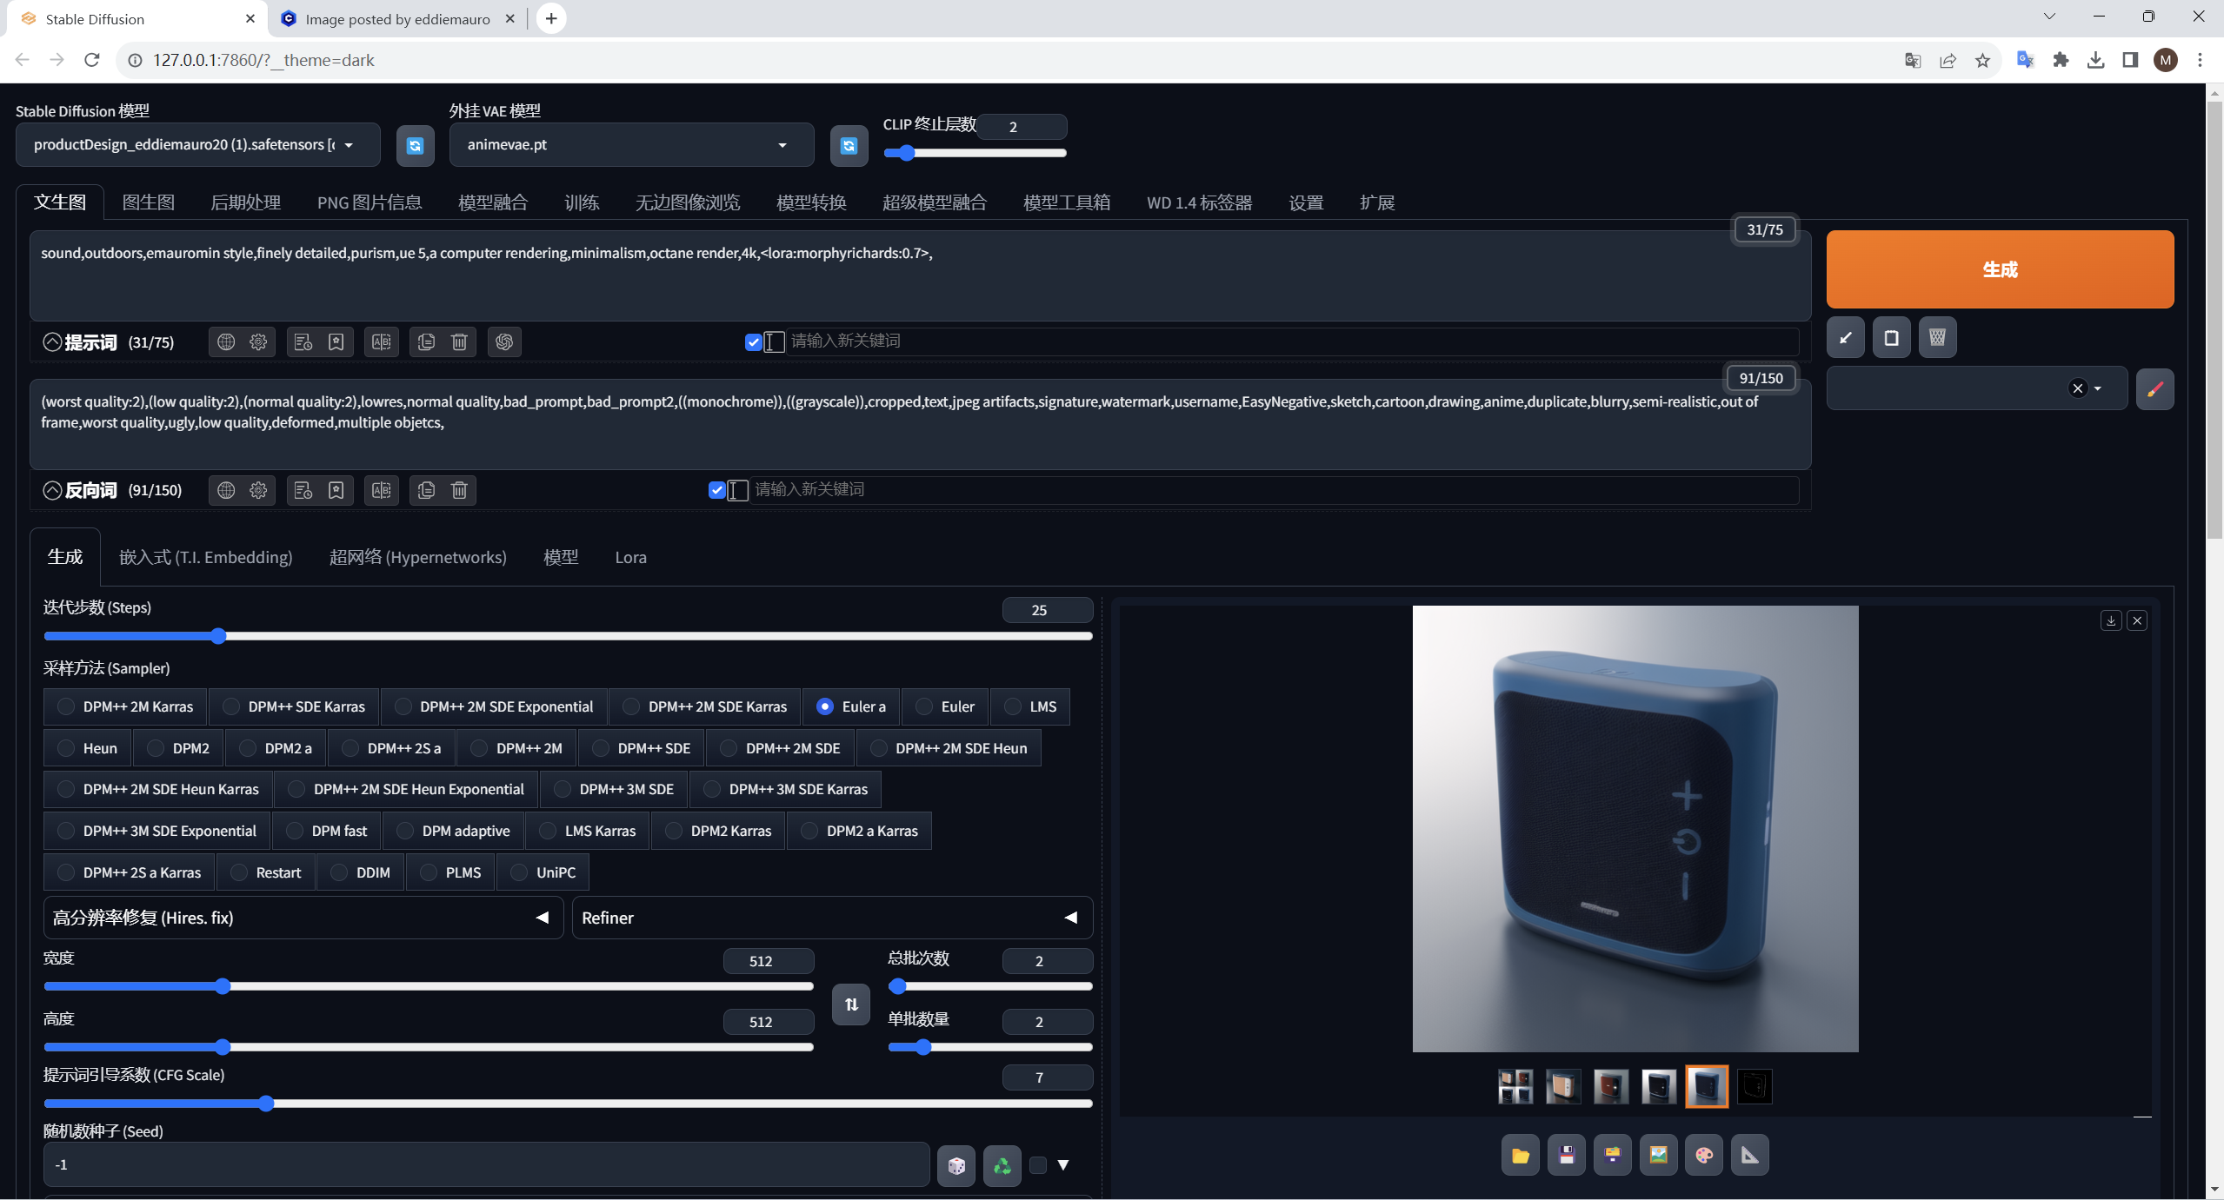The height and width of the screenshot is (1200, 2224).
Task: Expand the Hires. fix section
Action: (303, 918)
